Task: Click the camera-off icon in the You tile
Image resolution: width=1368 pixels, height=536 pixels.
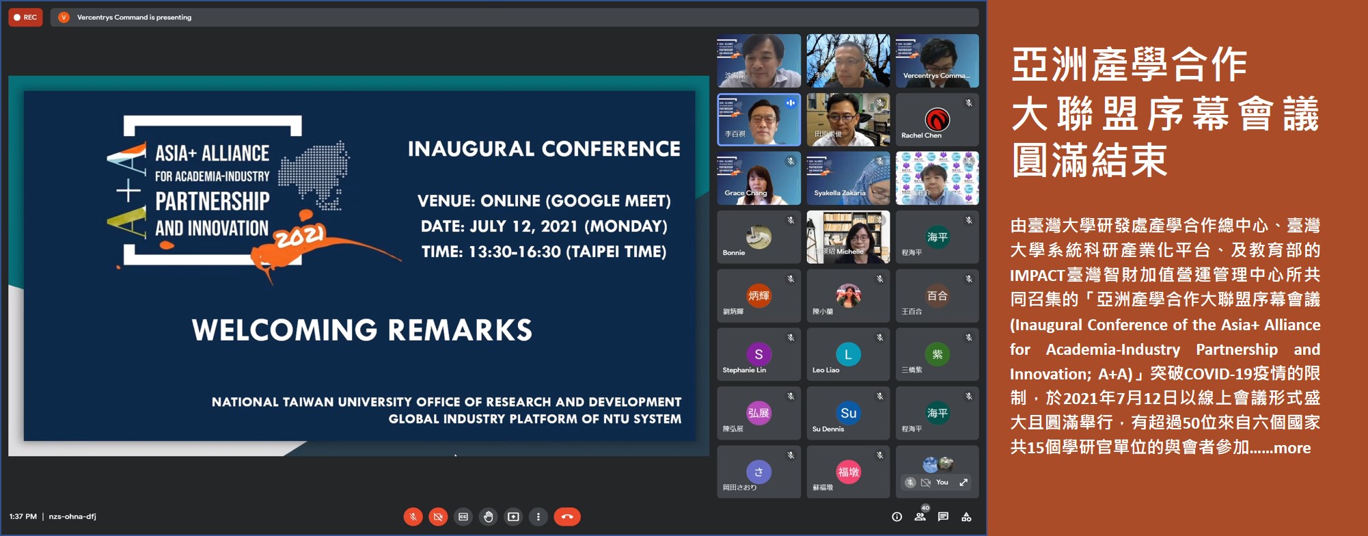Action: coord(926,483)
